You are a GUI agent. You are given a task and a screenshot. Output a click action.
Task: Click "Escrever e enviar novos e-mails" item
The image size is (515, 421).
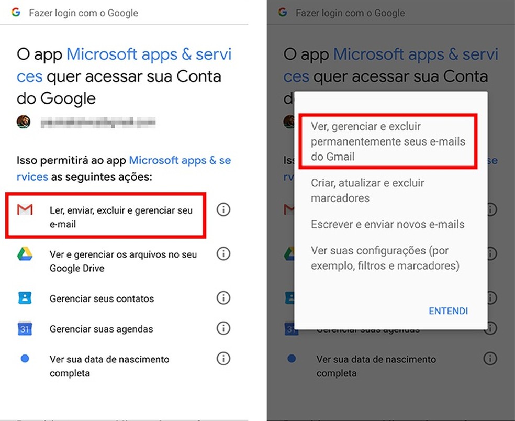387,224
